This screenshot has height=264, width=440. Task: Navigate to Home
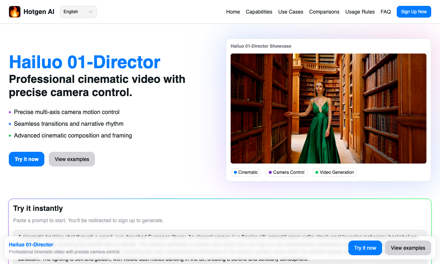[x=233, y=12]
